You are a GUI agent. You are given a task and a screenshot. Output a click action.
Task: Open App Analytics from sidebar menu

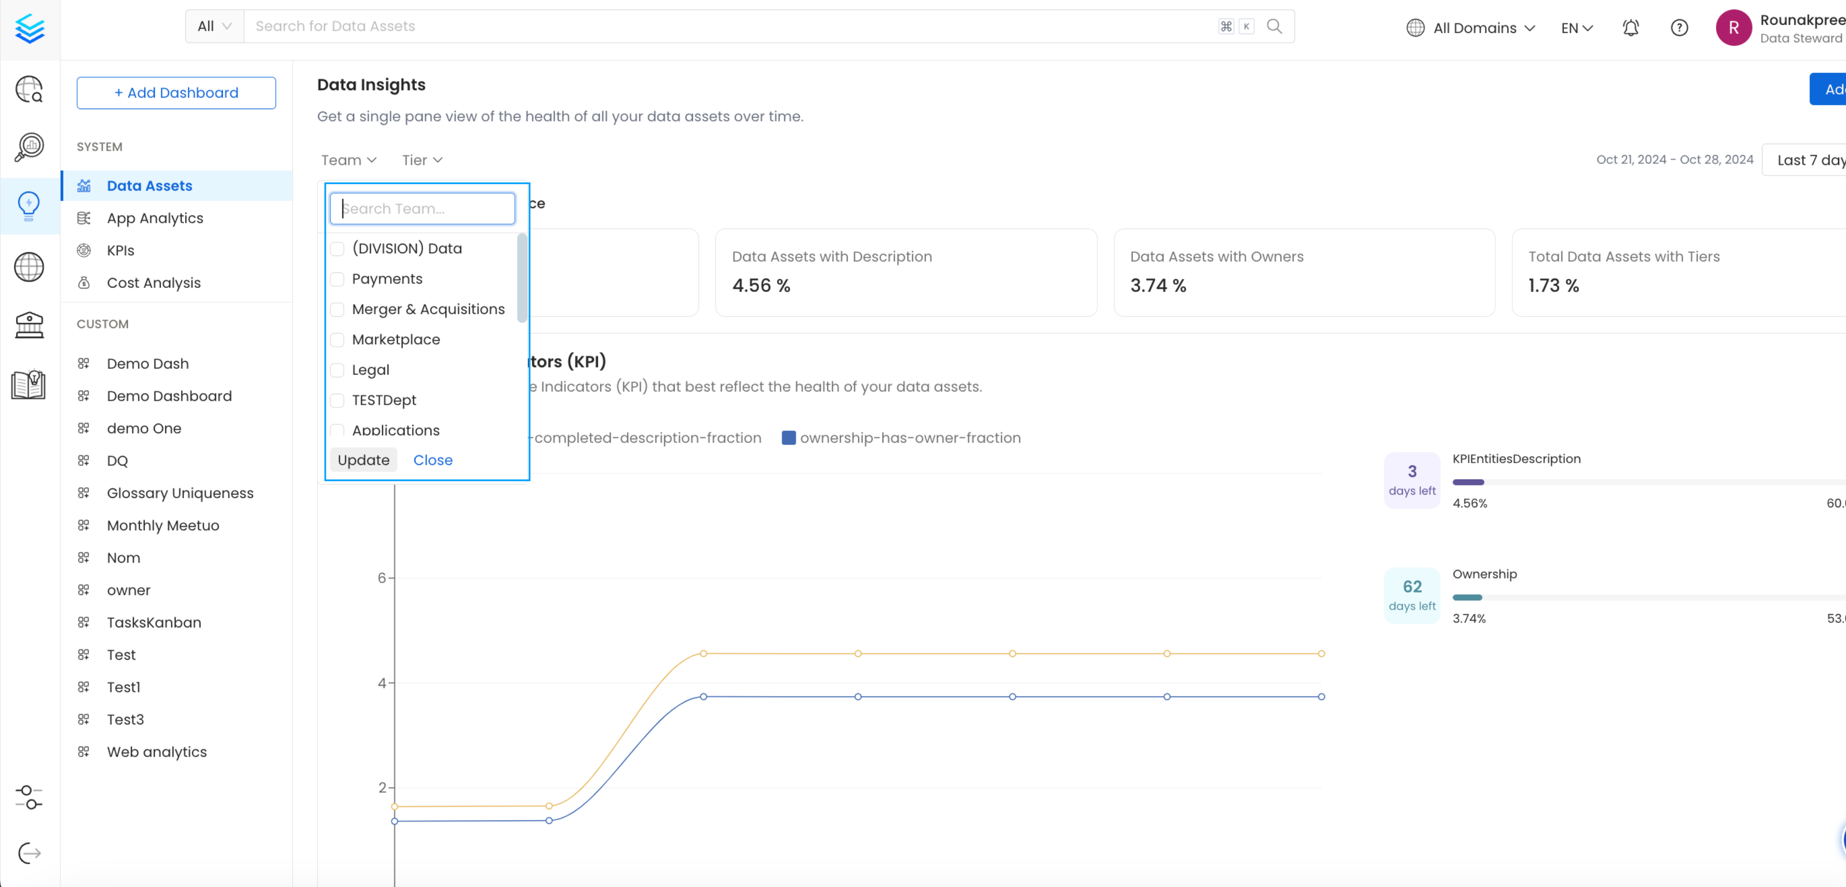click(155, 218)
